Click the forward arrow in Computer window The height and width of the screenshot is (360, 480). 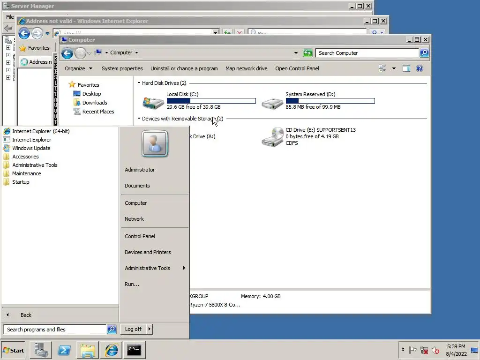[80, 53]
